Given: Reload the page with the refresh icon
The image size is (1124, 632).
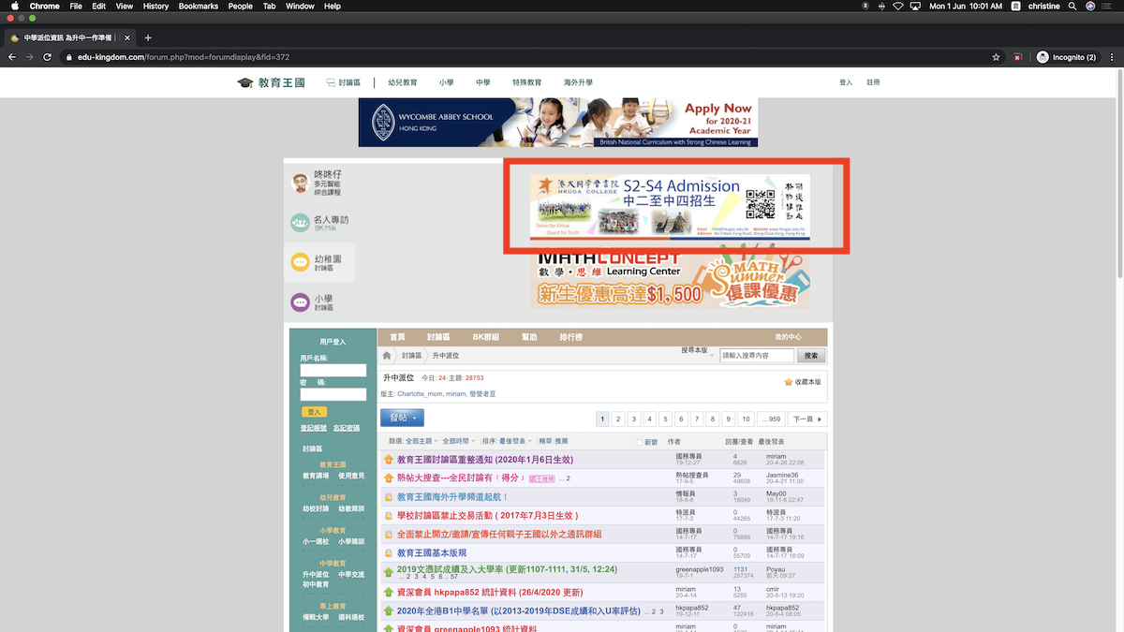Looking at the screenshot, I should (47, 57).
